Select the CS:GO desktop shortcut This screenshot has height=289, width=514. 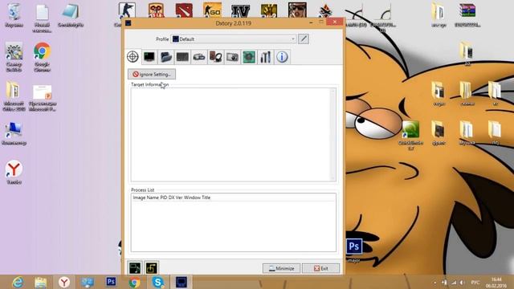[x=212, y=10]
